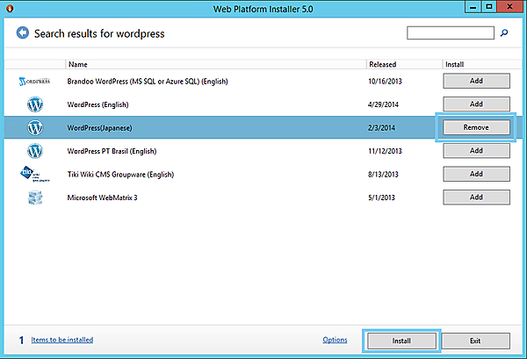Add WordPress (English) to install list

pyautogui.click(x=476, y=104)
